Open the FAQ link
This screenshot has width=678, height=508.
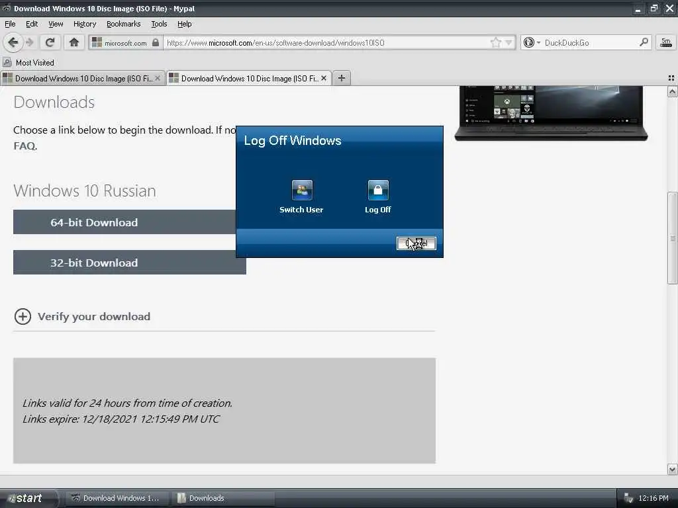click(25, 146)
